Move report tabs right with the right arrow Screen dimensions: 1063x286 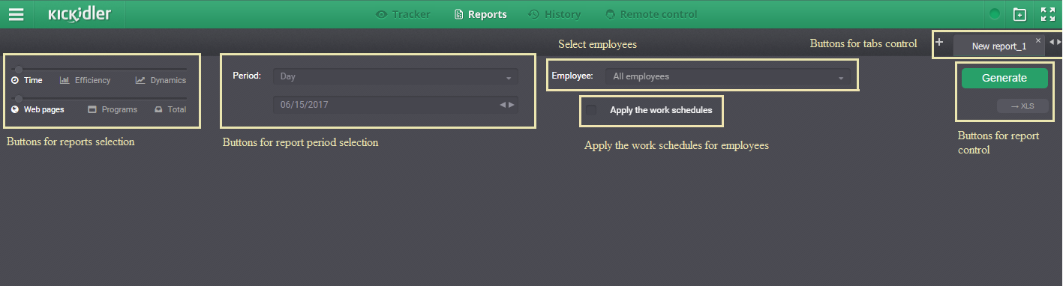pos(1059,42)
